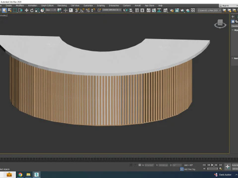The height and width of the screenshot is (178, 238).
Task: Play the animation
Action: [212, 165]
